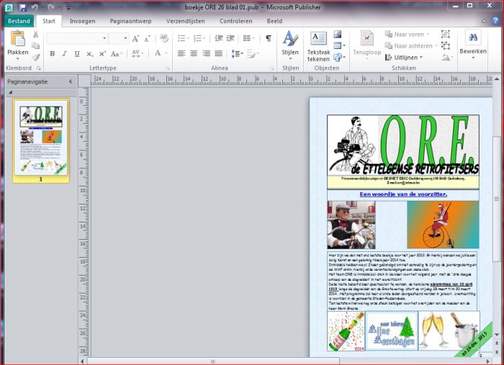Justify the text alignment

[219, 54]
